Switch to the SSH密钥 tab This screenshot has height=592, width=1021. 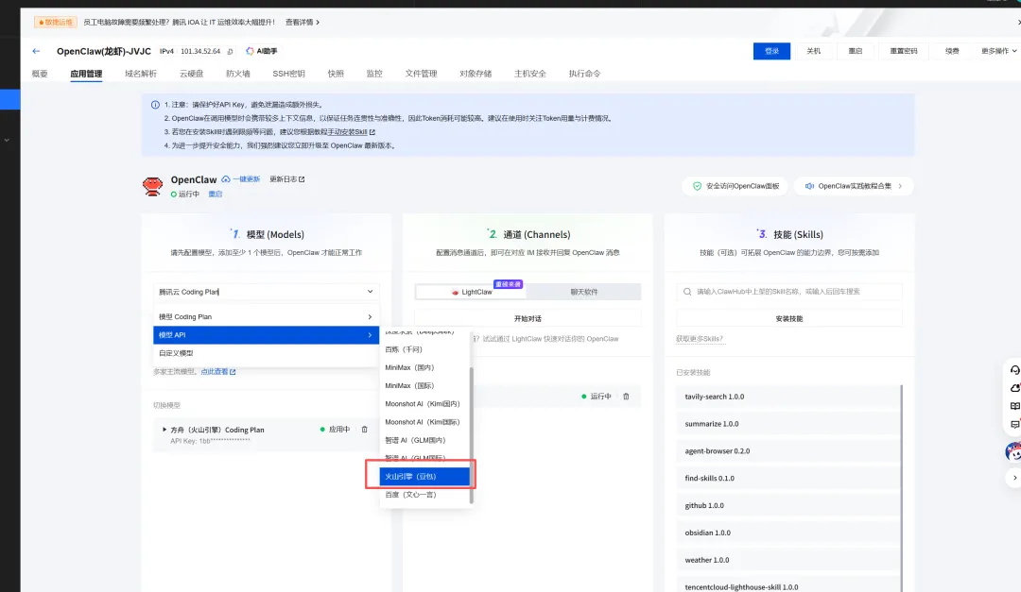coord(288,74)
